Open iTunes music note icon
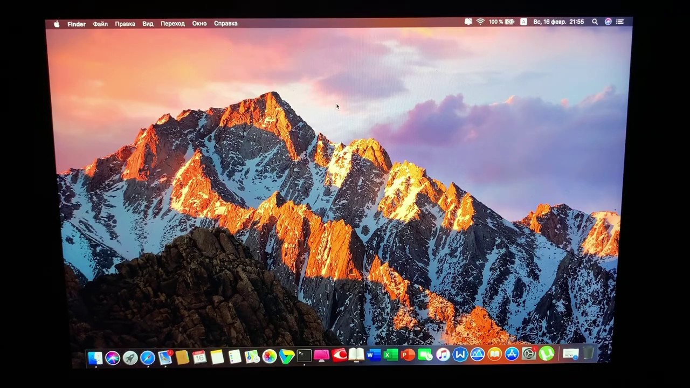Image resolution: width=690 pixels, height=388 pixels. point(443,355)
